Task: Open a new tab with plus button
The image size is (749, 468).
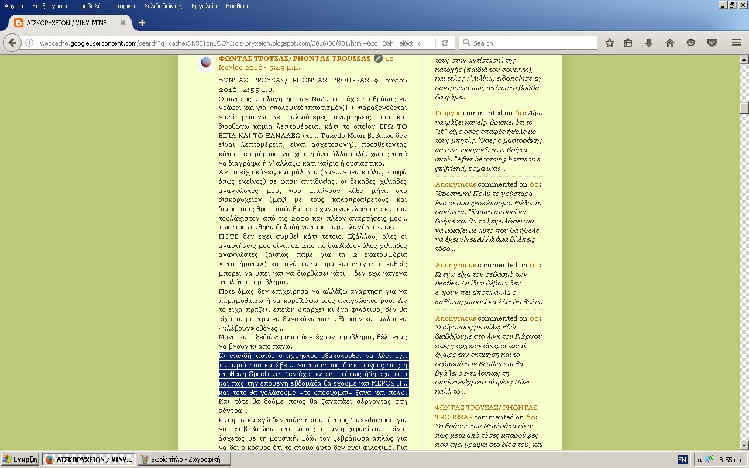Action: (x=142, y=23)
